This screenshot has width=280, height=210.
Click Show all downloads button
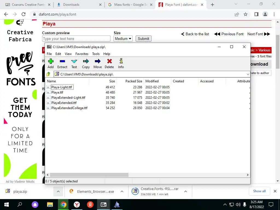click(x=259, y=191)
